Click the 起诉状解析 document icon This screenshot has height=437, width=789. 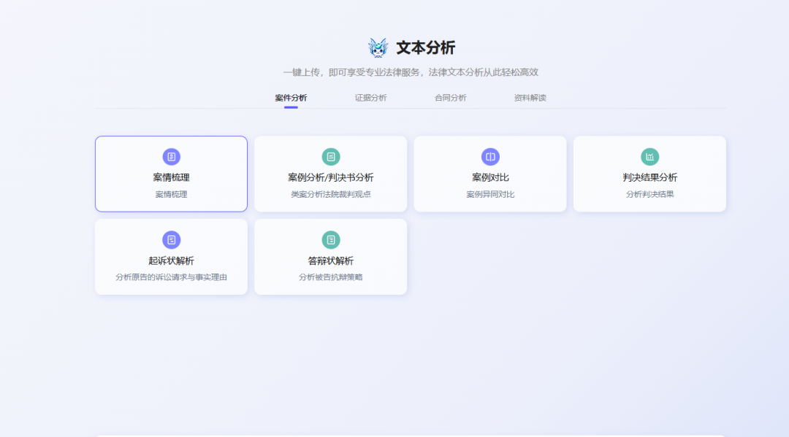(171, 239)
